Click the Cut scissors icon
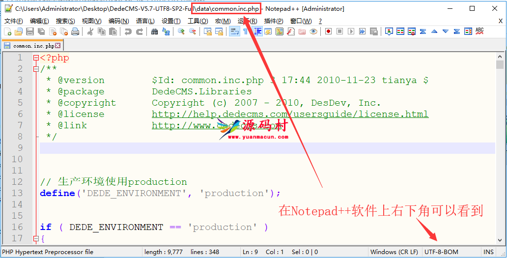The width and height of the screenshot is (507, 258). (x=90, y=31)
